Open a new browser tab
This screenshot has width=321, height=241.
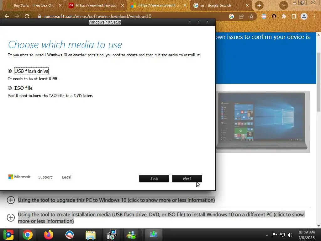(259, 6)
